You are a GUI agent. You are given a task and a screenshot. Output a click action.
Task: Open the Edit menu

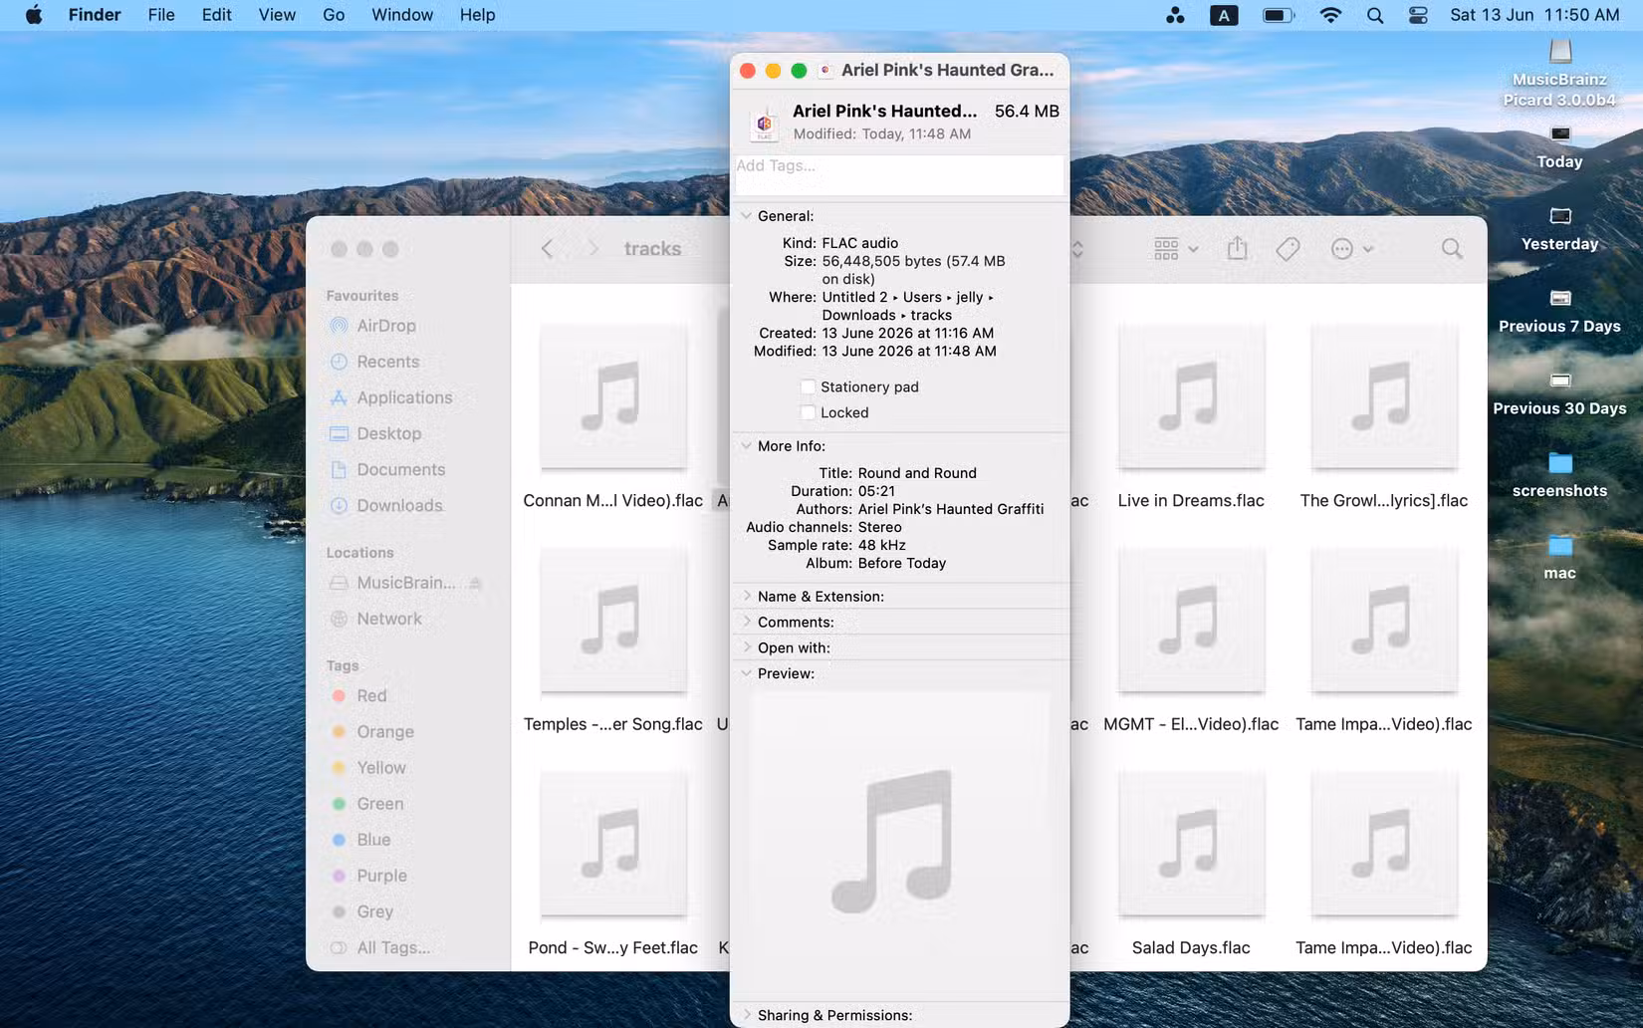(x=216, y=15)
